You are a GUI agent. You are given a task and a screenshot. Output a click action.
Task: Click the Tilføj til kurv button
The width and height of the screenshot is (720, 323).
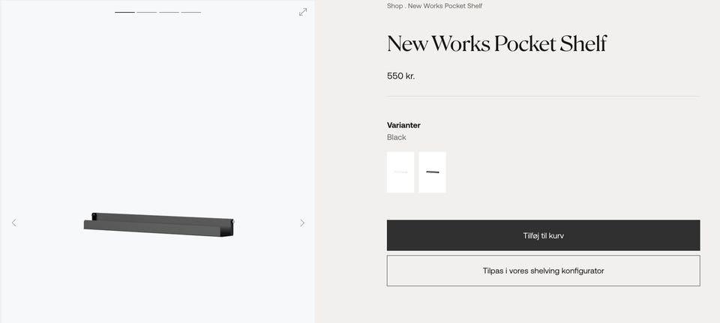[x=543, y=235]
